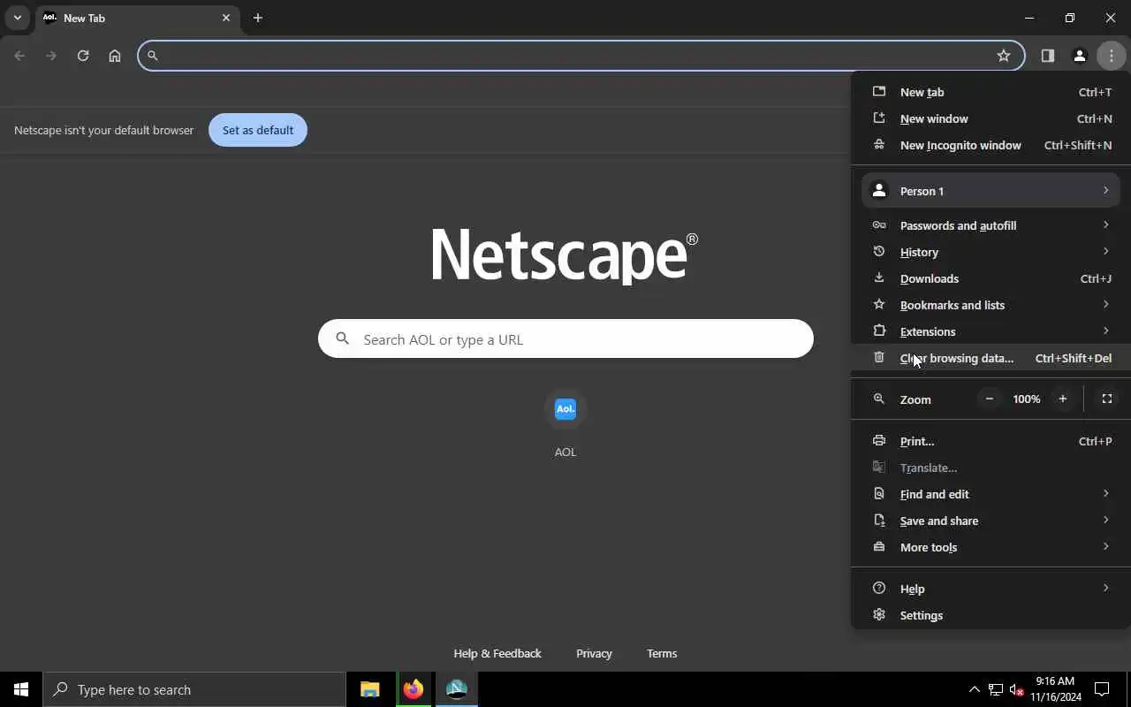Choose New Incognito window menu item

tap(991, 145)
